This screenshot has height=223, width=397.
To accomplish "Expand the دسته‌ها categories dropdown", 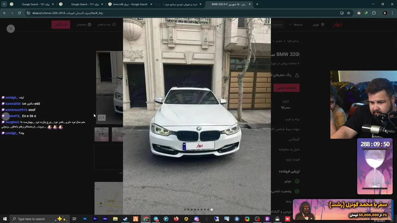I will click(296, 24).
